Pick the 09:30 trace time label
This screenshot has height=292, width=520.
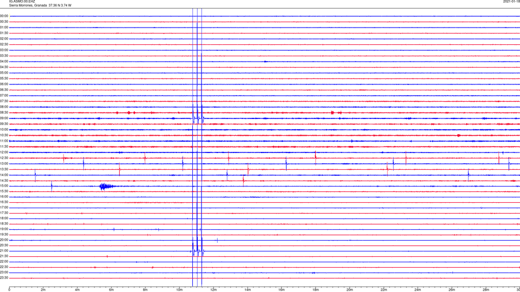coord(4,124)
